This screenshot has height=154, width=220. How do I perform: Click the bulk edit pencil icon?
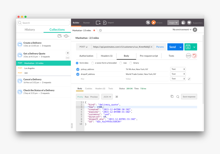[x=189, y=79]
